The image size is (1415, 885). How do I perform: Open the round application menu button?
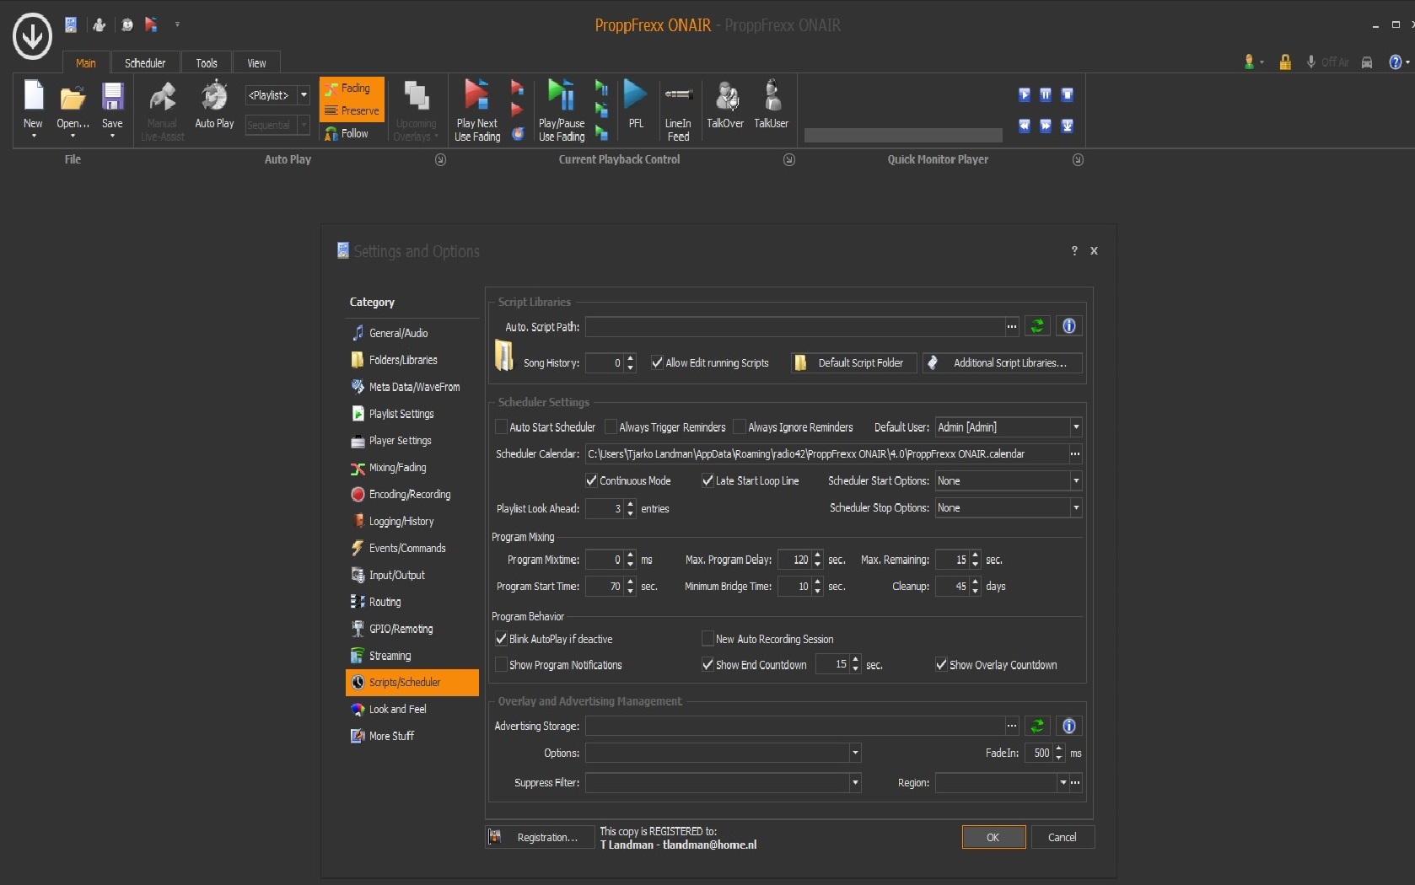click(x=32, y=36)
